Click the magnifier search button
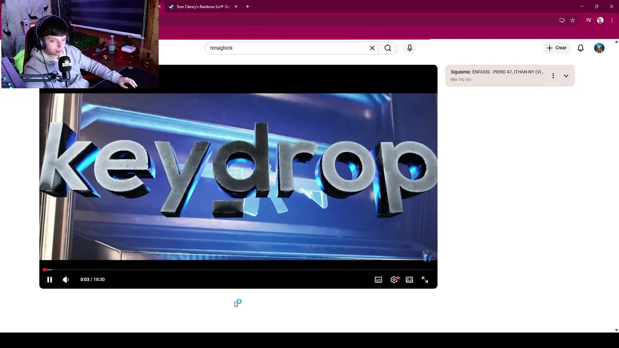The height and width of the screenshot is (348, 619). click(x=388, y=48)
